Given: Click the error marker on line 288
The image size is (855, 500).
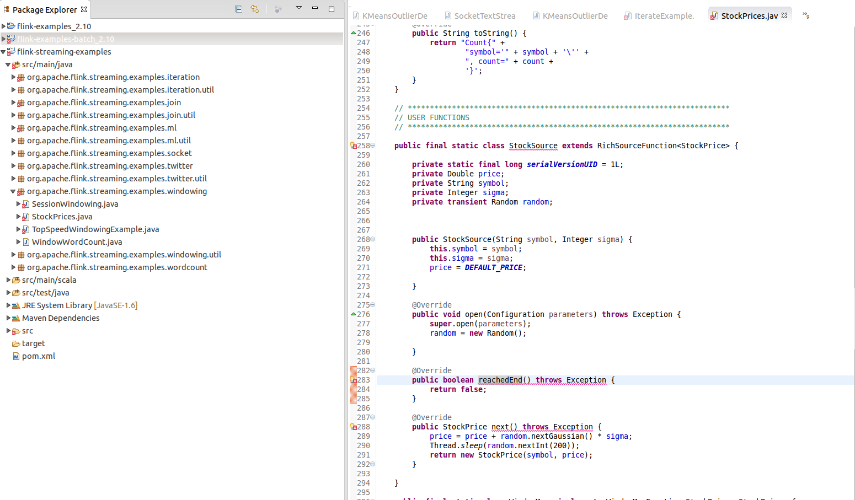Looking at the screenshot, I should click(354, 427).
